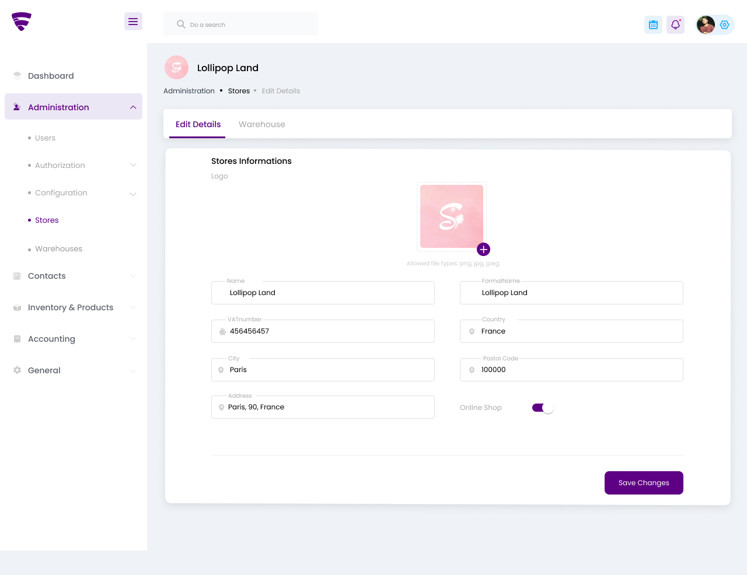Viewport: 747px width, 575px height.
Task: Open the Users submenu item
Action: 45,138
